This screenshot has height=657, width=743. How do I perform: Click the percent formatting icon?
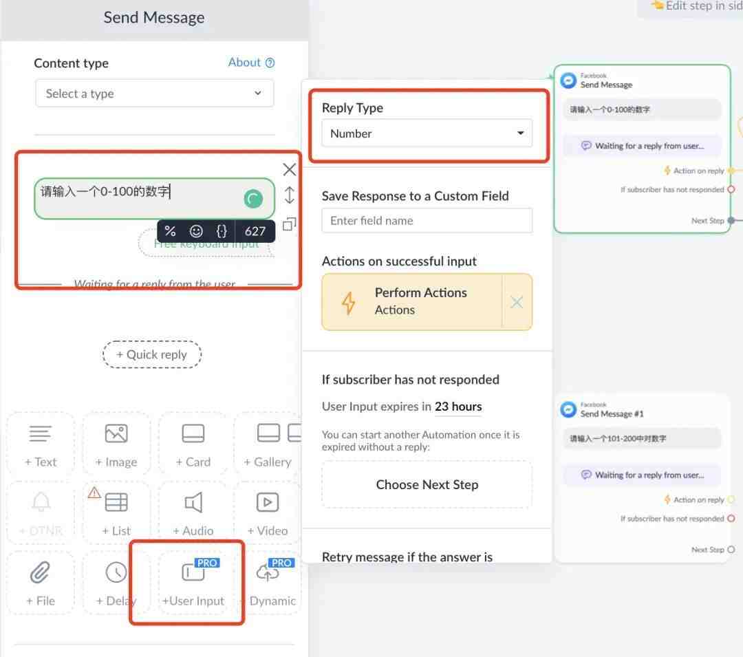pos(170,231)
